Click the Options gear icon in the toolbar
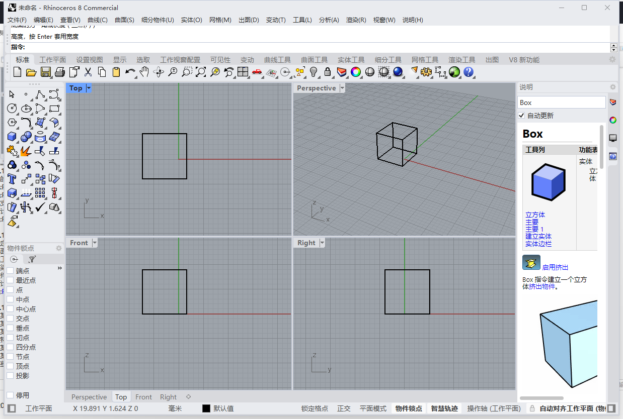Screen dimensions: 623x419 pyautogui.click(x=426, y=72)
